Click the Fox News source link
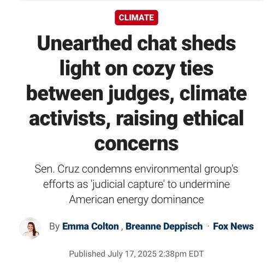The height and width of the screenshot is (265, 273). point(233,226)
